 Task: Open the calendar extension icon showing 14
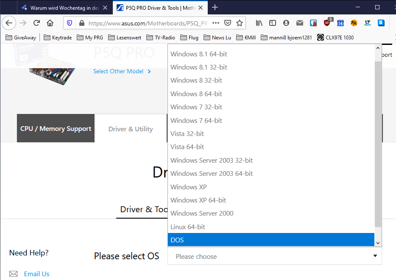pyautogui.click(x=340, y=23)
